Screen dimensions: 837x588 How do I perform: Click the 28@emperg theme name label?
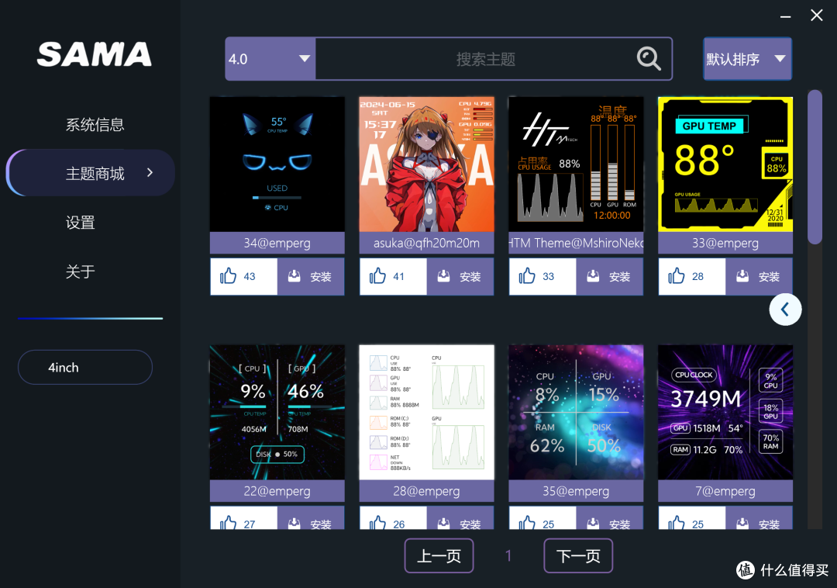pos(426,491)
